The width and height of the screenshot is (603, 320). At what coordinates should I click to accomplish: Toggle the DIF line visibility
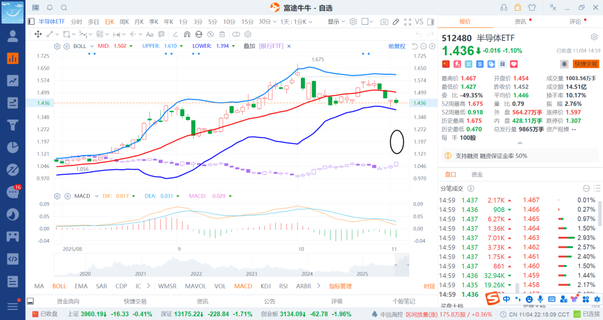tap(135, 196)
